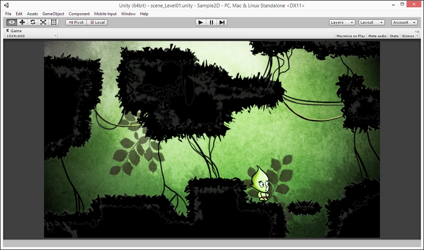This screenshot has width=424, height=250.
Task: Open the Window menu
Action: coord(128,14)
